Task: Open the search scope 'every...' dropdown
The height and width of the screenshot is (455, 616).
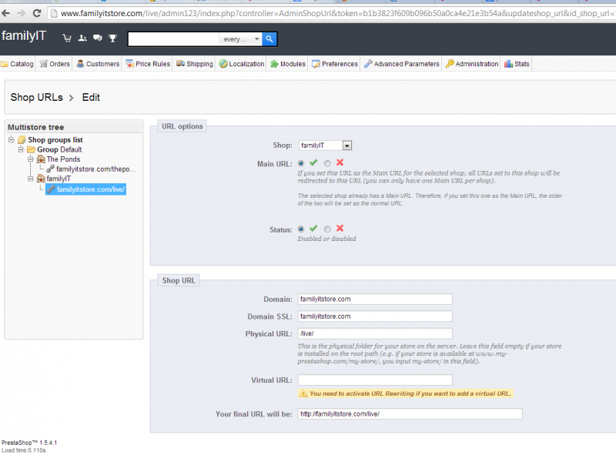Action: click(x=241, y=39)
